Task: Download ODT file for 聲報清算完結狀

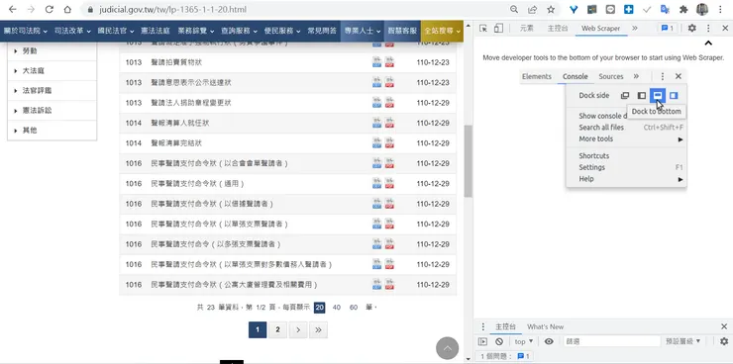Action: 376,142
